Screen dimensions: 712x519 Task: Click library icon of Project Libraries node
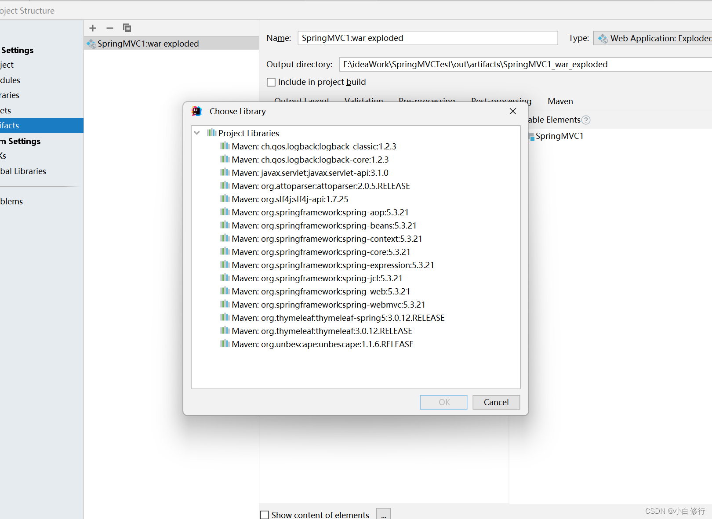(x=211, y=133)
